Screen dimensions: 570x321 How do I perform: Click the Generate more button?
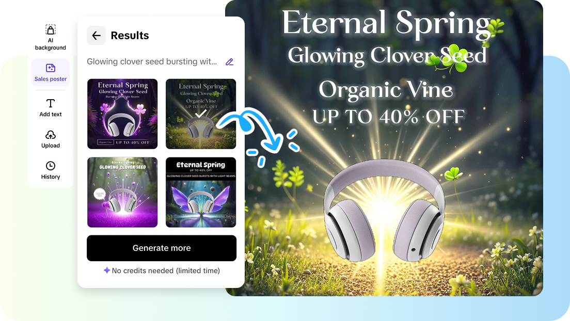(x=162, y=248)
